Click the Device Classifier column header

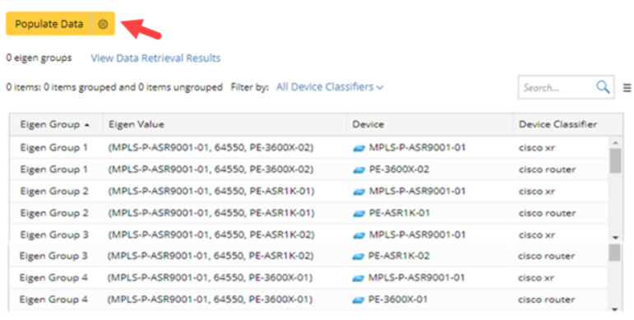(558, 124)
